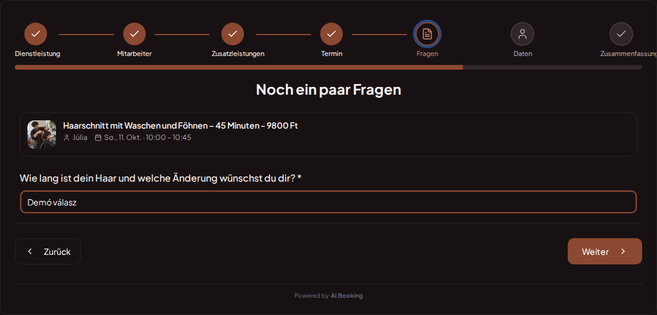Click the left chevron in Zurück
This screenshot has width=657, height=315.
[x=30, y=251]
